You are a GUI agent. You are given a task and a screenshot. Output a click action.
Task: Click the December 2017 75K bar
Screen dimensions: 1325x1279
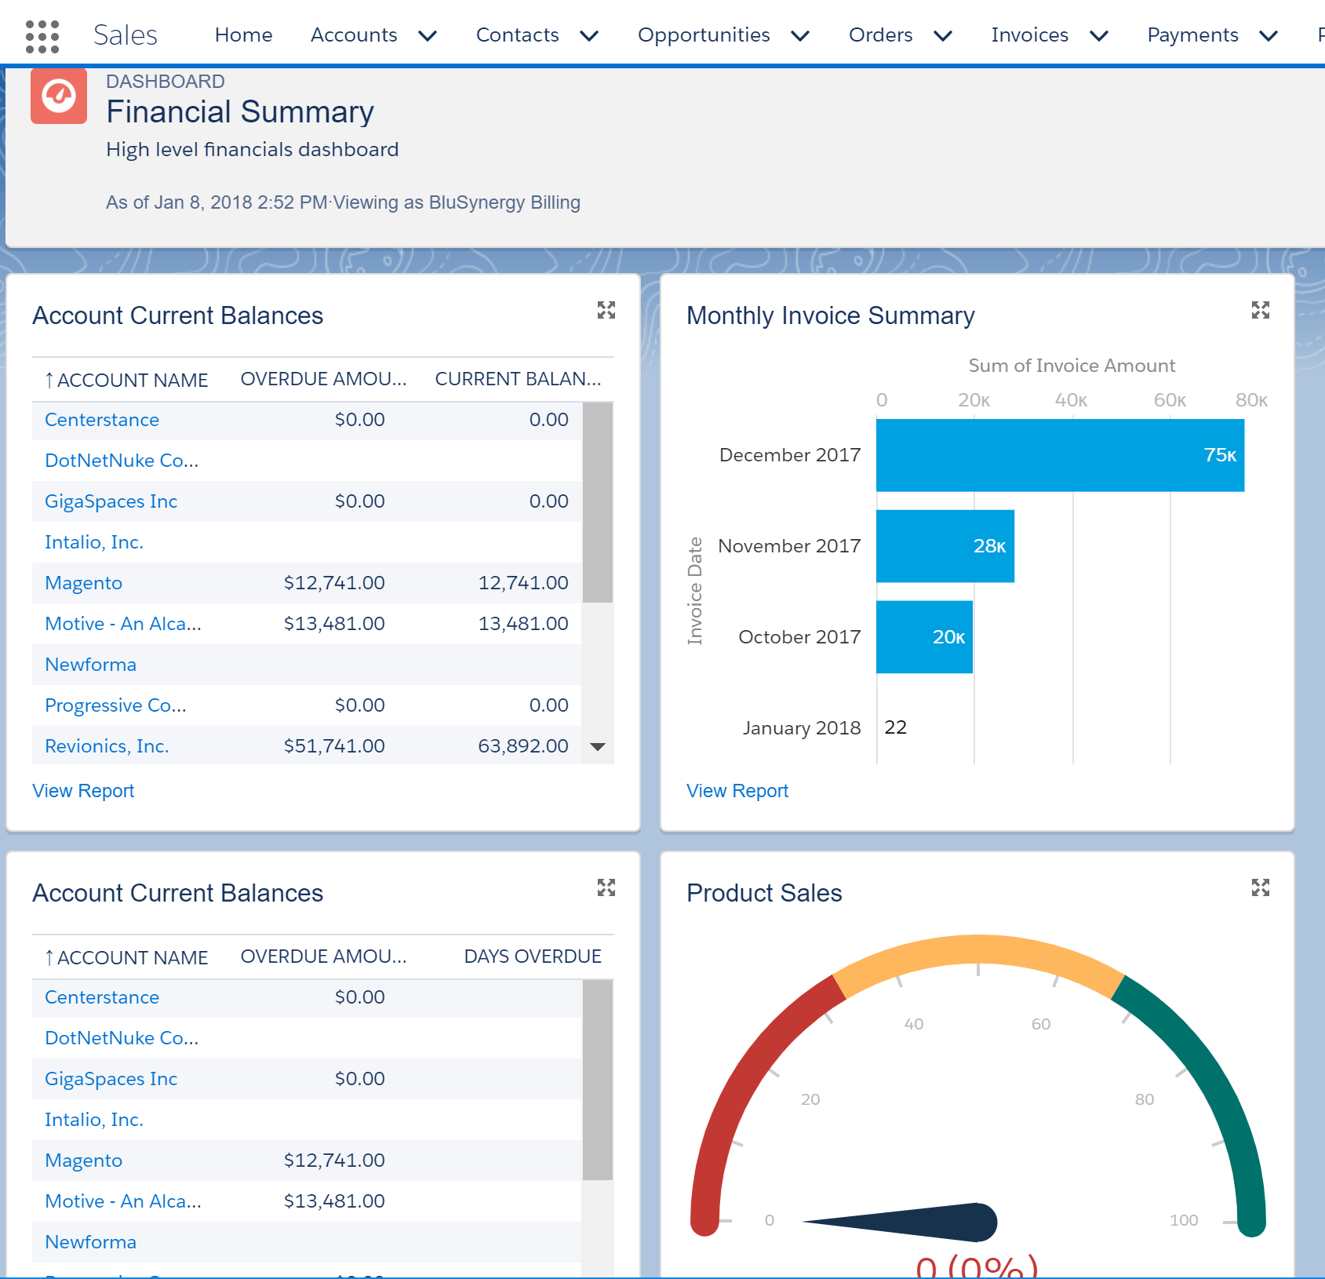pyautogui.click(x=1060, y=455)
